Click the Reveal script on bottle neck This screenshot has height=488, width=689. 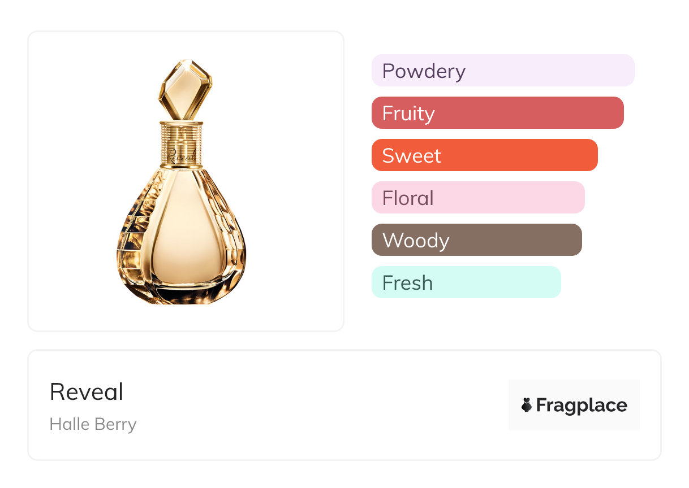coord(182,155)
